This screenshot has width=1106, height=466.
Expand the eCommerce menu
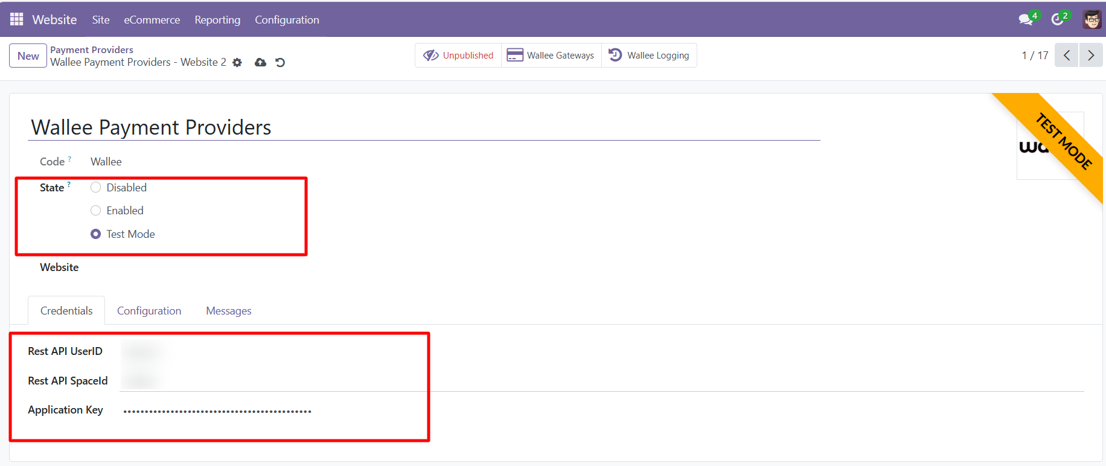[x=152, y=20]
